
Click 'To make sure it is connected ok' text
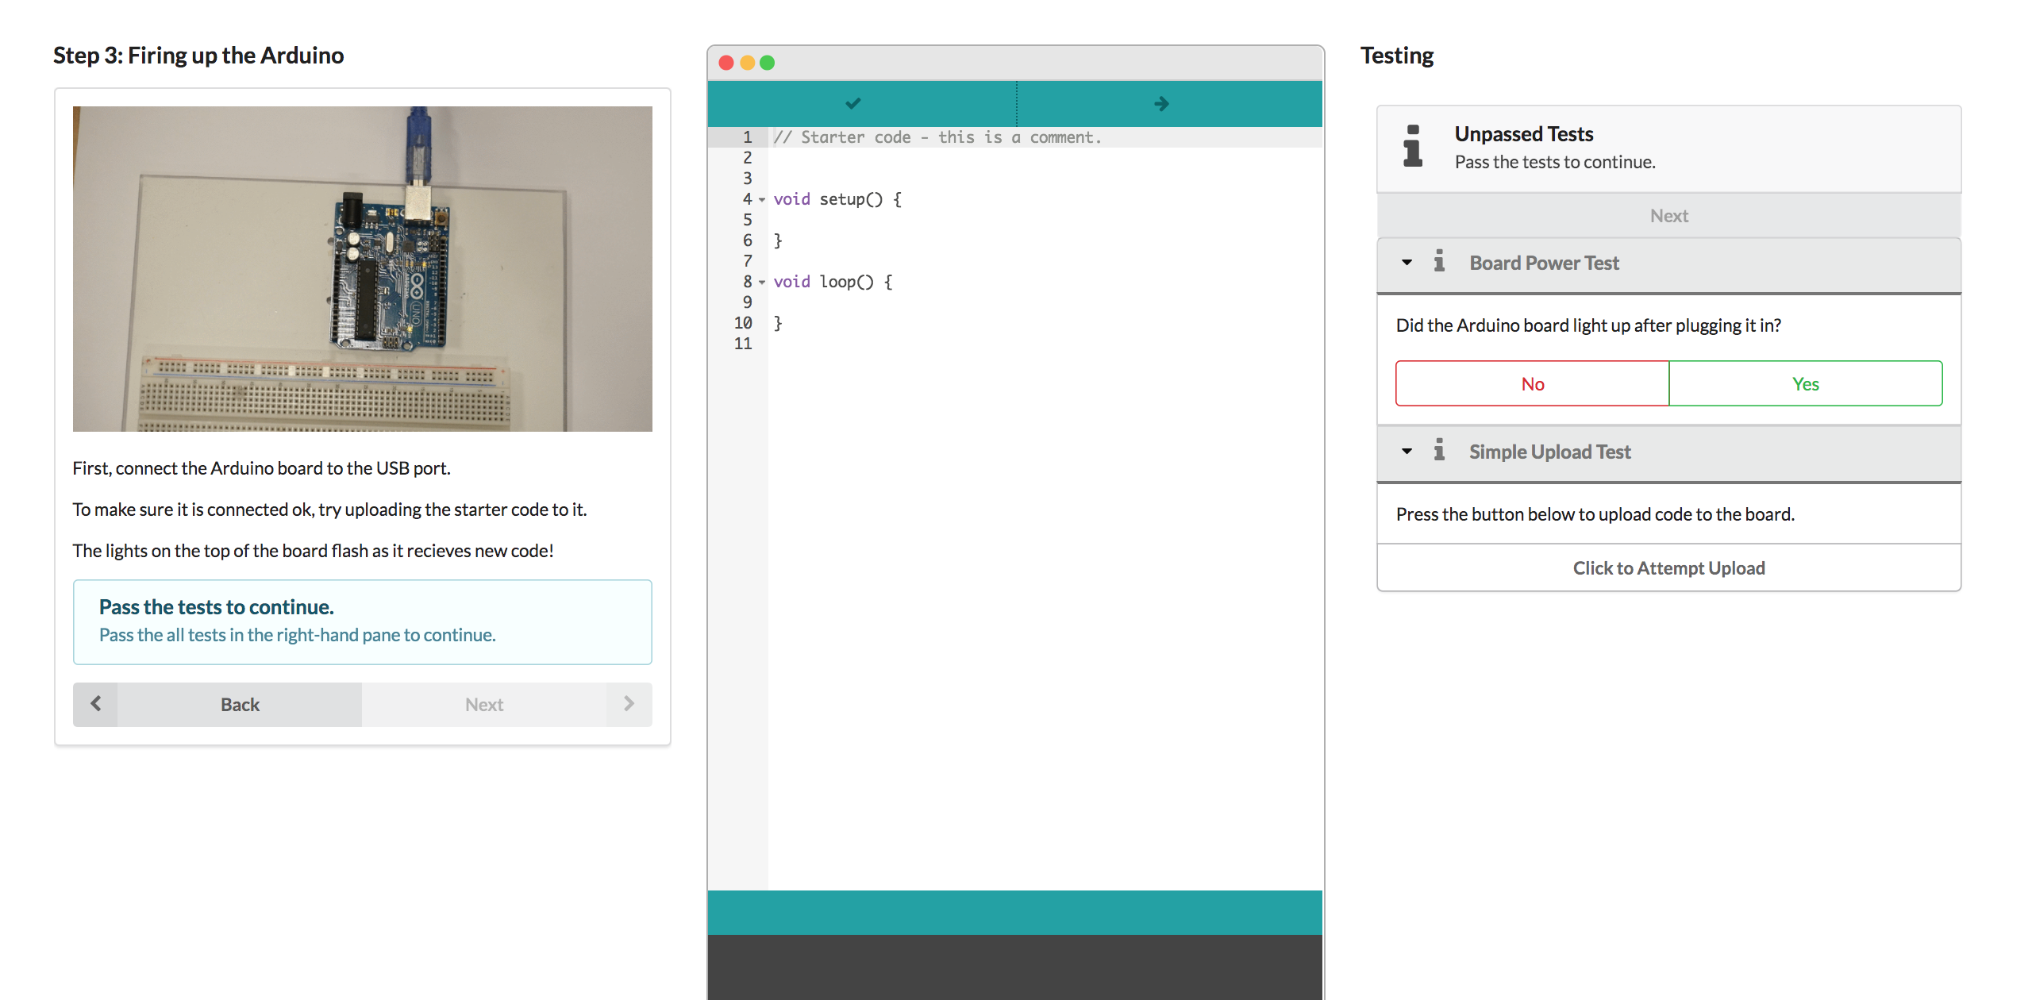(x=329, y=510)
